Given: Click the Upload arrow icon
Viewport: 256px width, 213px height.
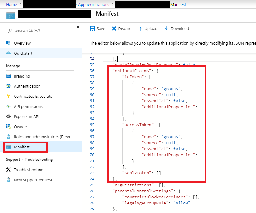Looking at the screenshot, I should pos(140,28).
